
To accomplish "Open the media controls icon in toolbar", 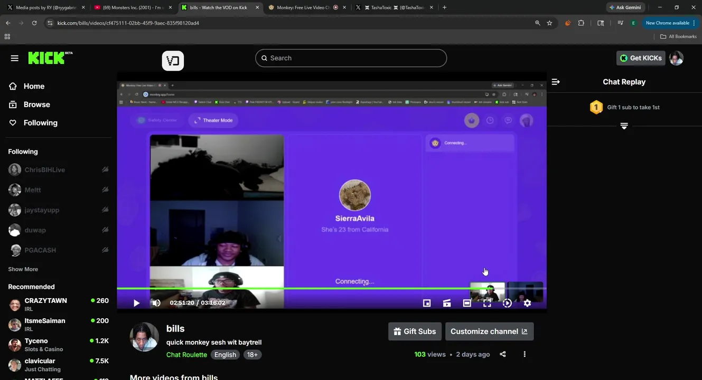I will pyautogui.click(x=620, y=23).
